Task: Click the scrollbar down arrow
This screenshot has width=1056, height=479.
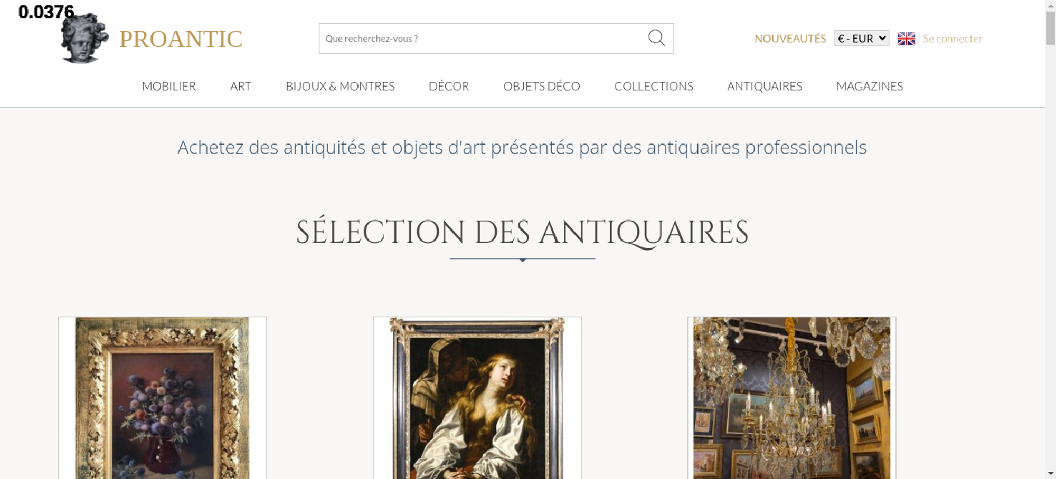Action: click(x=1051, y=473)
